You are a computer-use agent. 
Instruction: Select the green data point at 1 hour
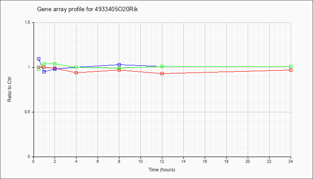(x=44, y=64)
